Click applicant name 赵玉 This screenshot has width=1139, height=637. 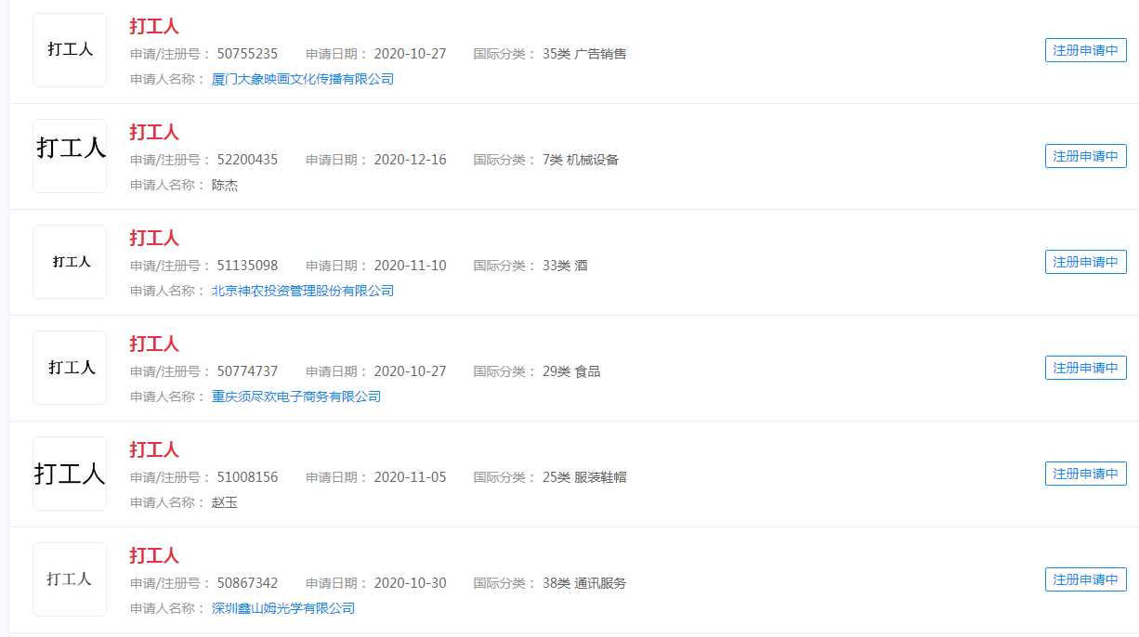point(225,503)
